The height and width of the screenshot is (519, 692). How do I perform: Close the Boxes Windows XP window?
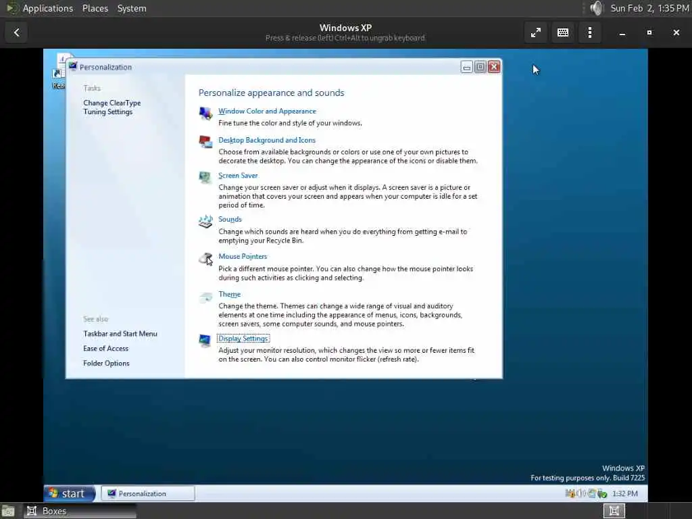tap(676, 32)
